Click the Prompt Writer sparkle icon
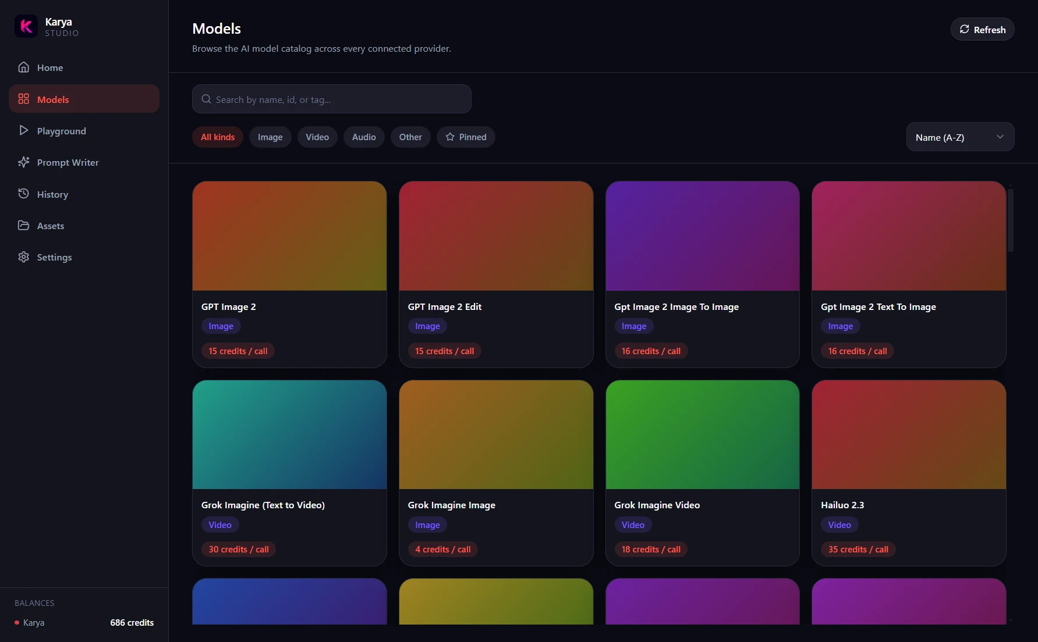 (x=23, y=162)
